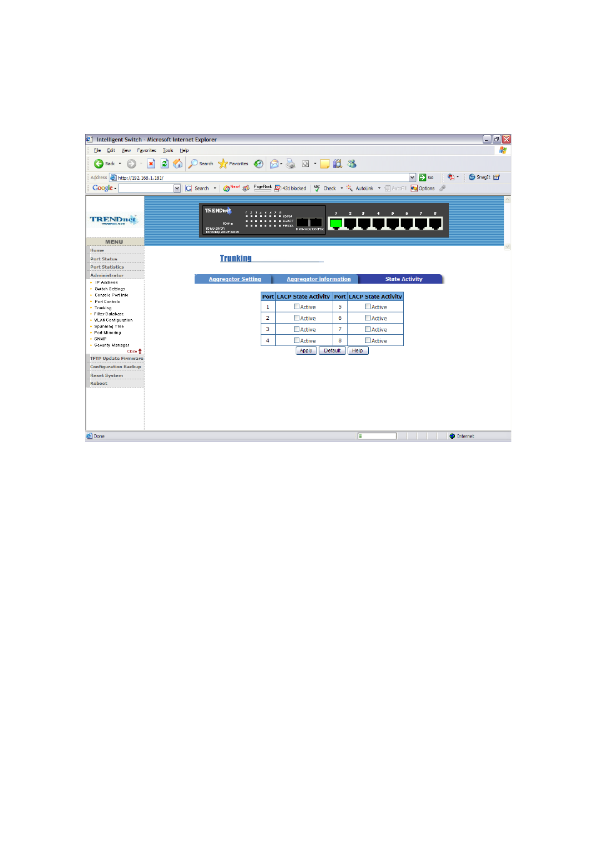This screenshot has height=845, width=597.
Task: Open the Check spelling dropdown arrow
Action: coord(341,188)
